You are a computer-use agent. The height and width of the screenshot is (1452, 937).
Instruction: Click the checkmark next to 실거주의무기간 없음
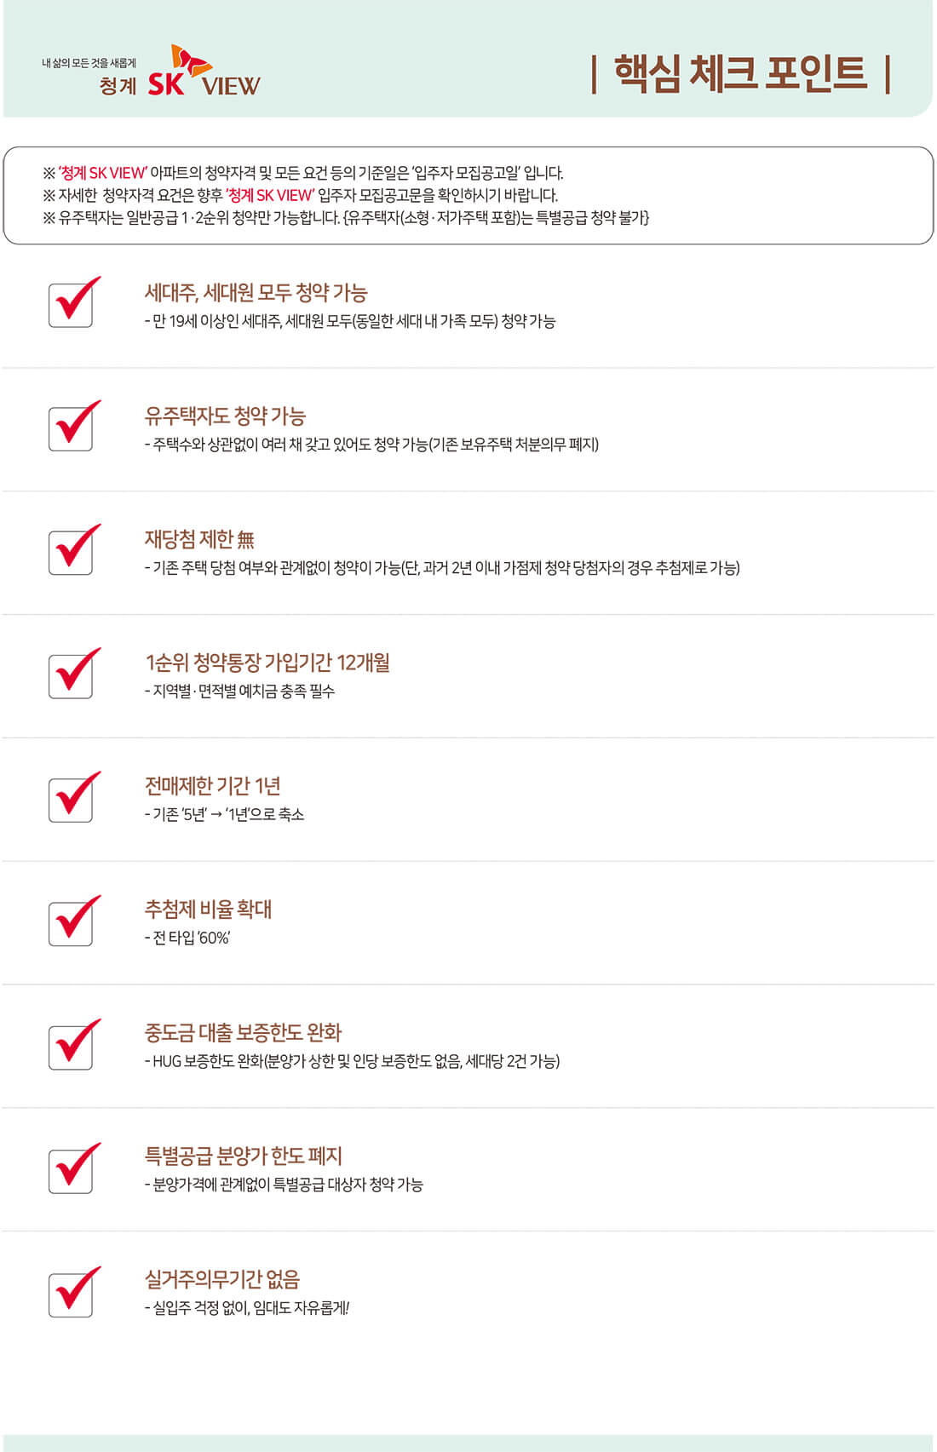point(74,1290)
